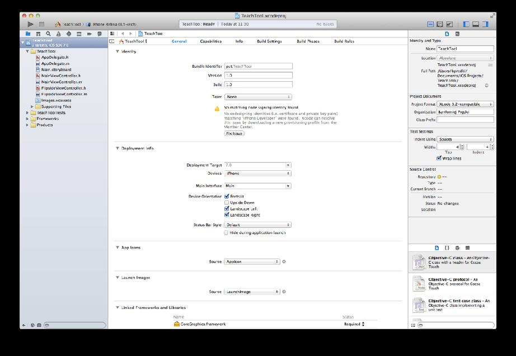Open the Log navigator
This screenshot has width=516, height=356.
pyautogui.click(x=100, y=34)
